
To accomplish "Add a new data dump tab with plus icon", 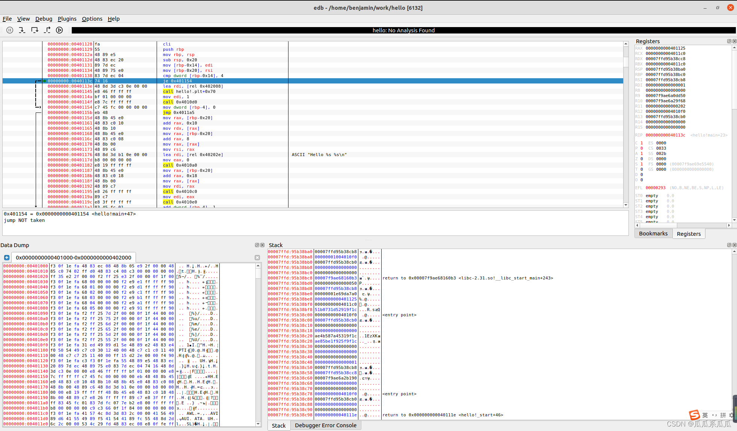I will point(7,258).
